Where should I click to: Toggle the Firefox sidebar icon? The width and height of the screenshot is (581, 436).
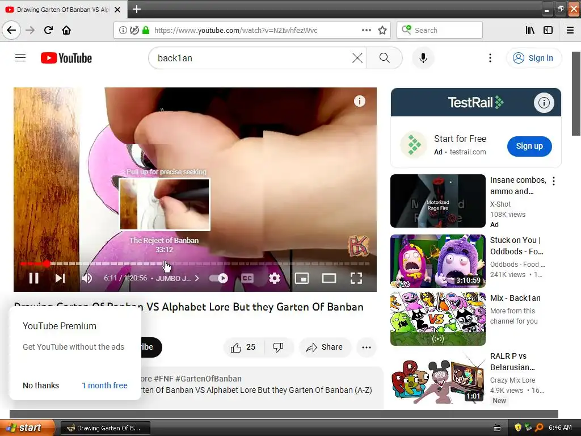tap(548, 30)
